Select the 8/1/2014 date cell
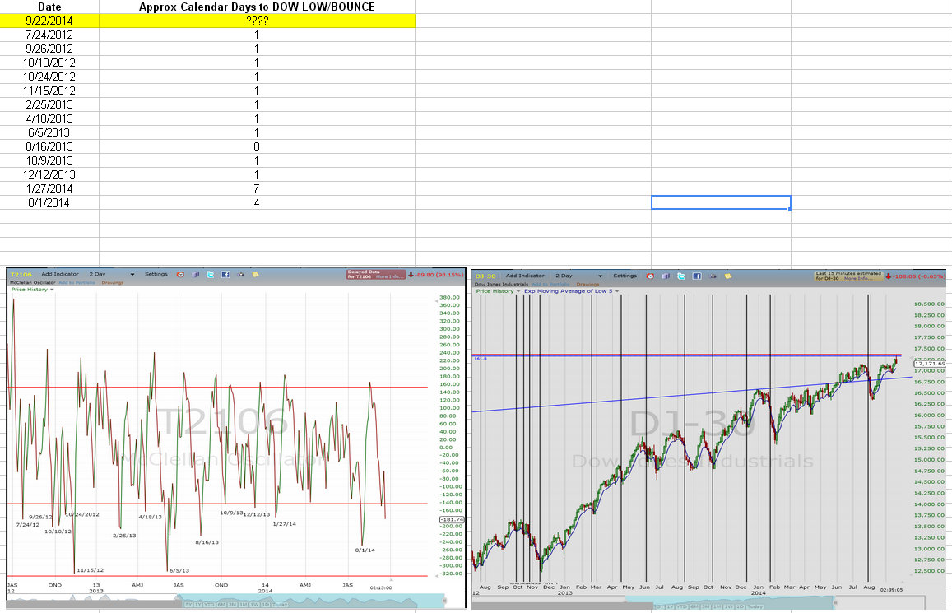Viewport: 952px width, 613px height. coord(49,202)
